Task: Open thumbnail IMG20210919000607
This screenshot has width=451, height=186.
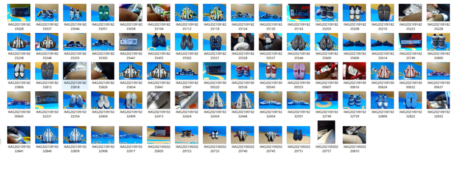Action: point(326,71)
